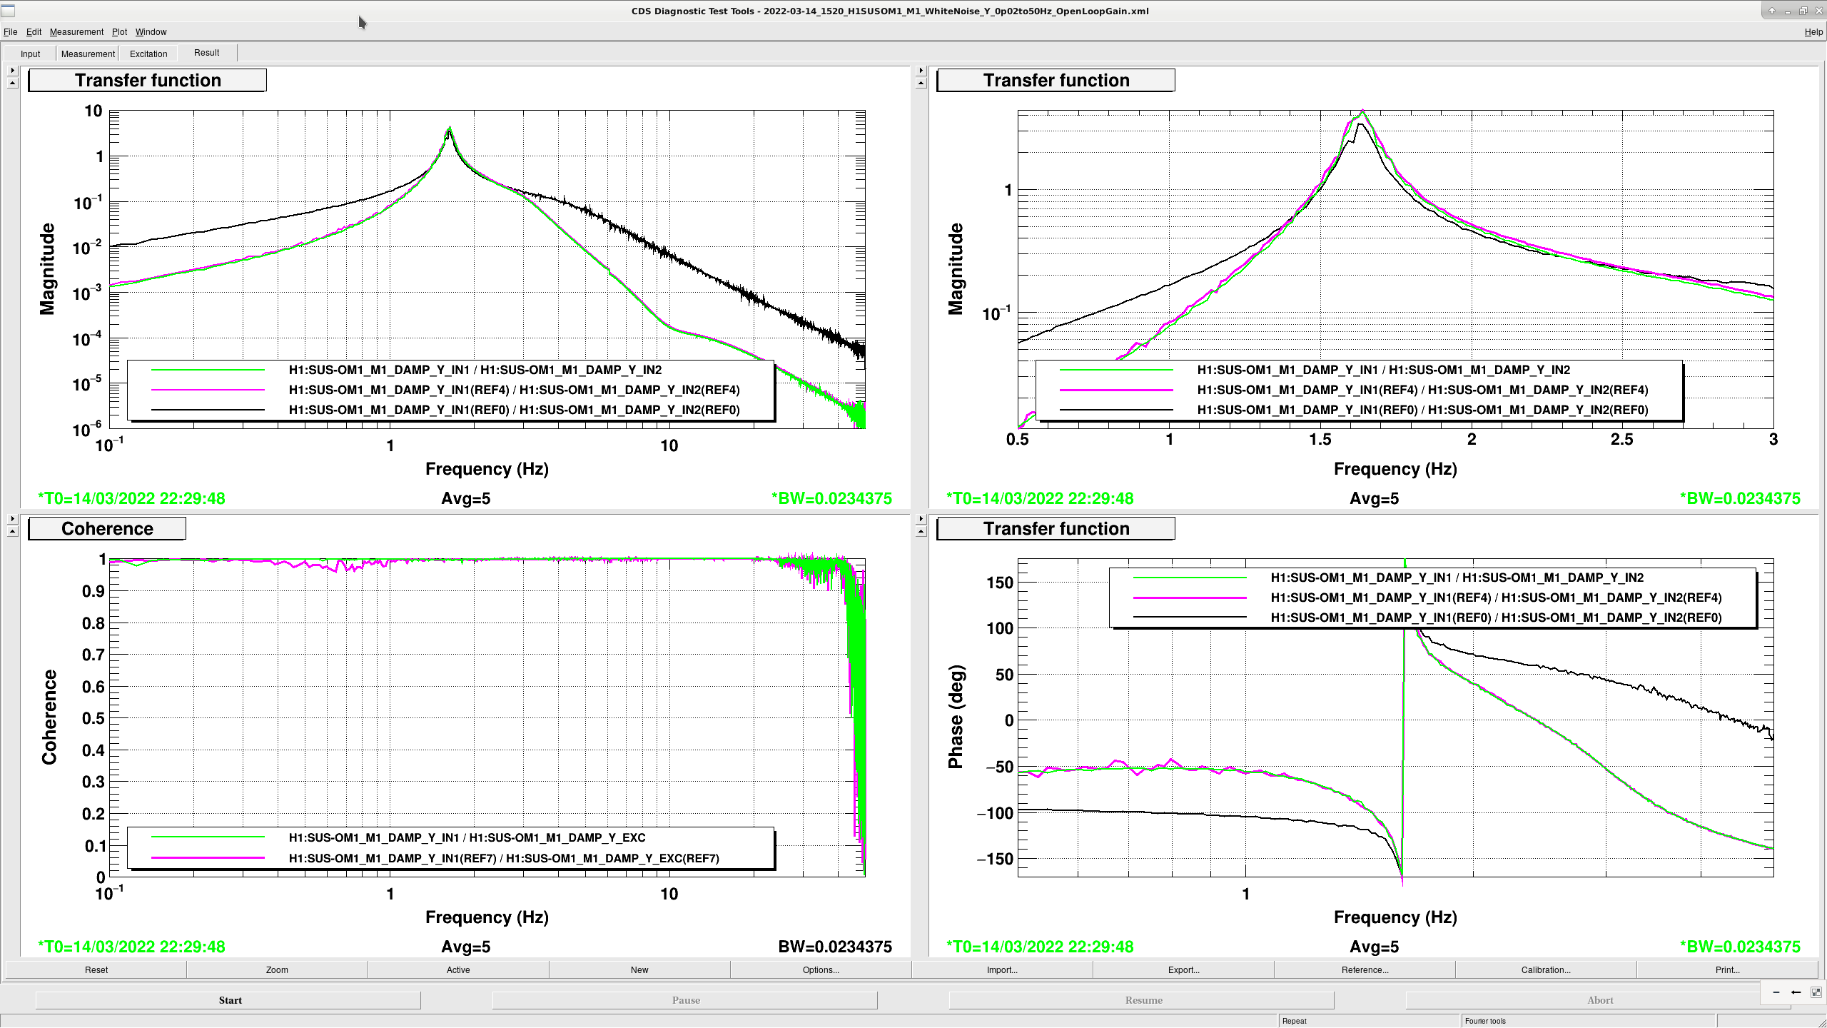Viewport: 1827px width, 1028px height.
Task: Switch to the Input tab
Action: pos(31,54)
